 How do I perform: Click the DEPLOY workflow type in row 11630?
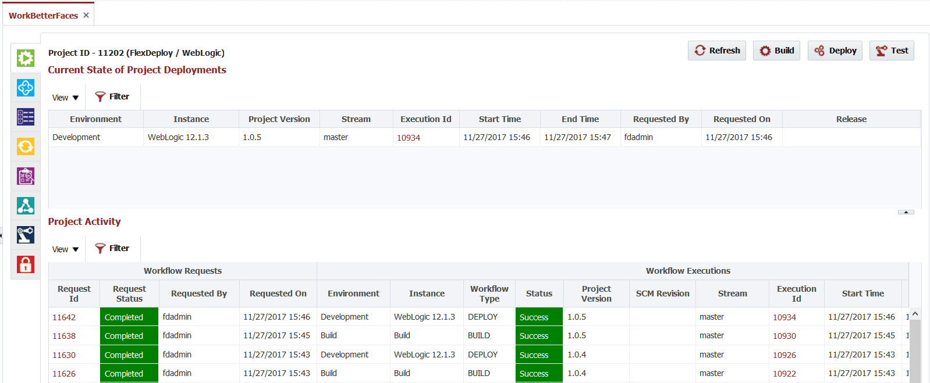[x=482, y=355]
